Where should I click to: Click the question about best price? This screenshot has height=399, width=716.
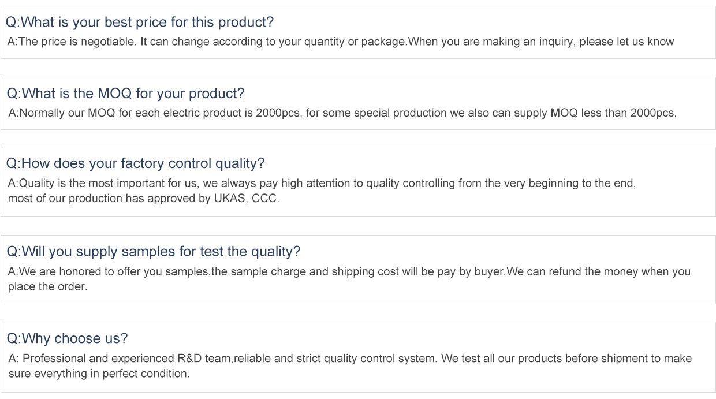point(139,22)
